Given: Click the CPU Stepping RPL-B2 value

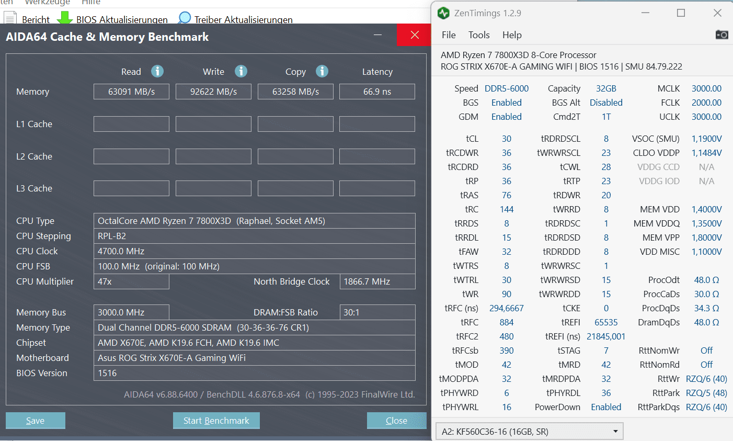Looking at the screenshot, I should click(x=254, y=236).
